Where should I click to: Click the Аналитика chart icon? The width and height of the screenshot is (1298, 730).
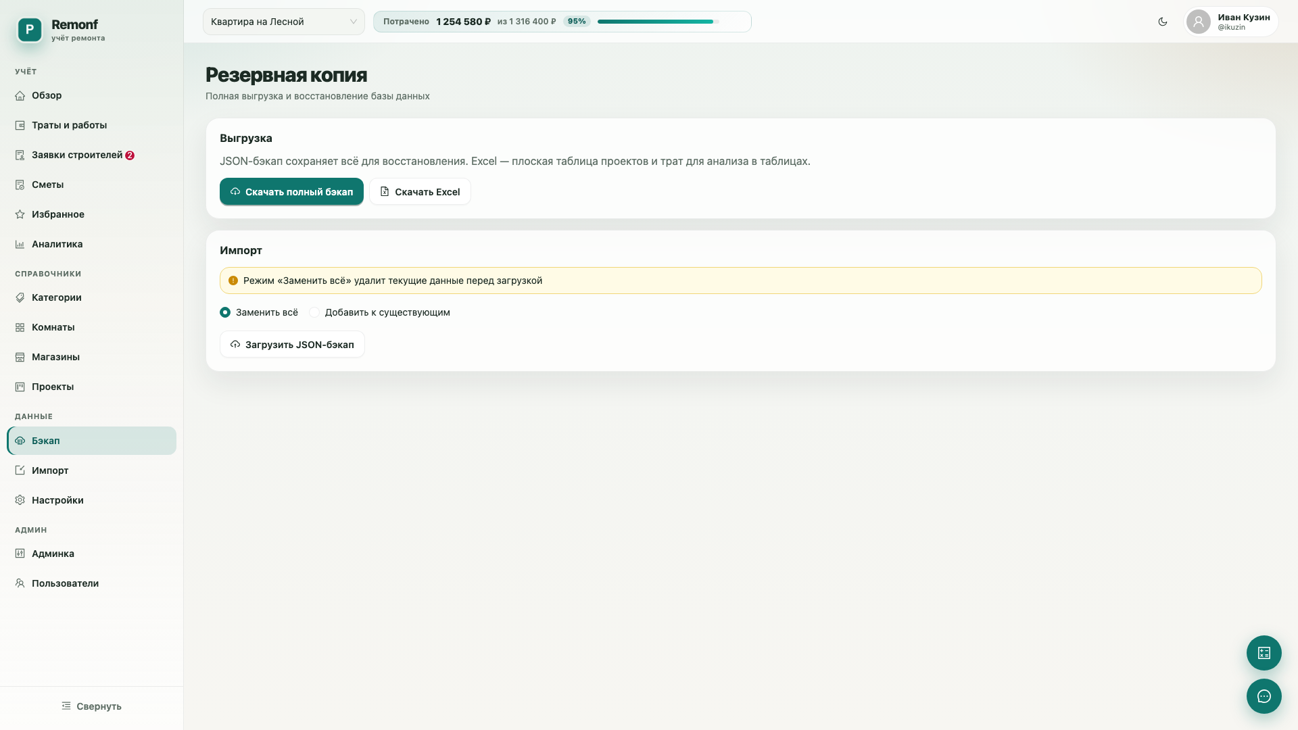[20, 244]
